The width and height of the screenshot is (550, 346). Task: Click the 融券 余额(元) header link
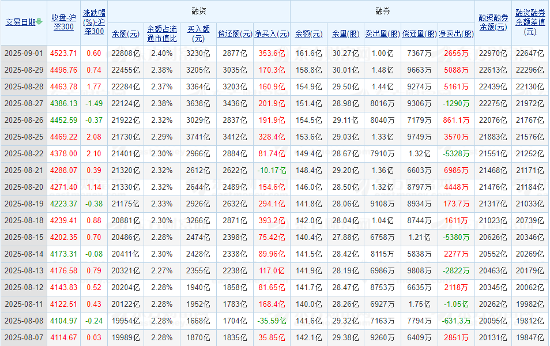click(308, 34)
